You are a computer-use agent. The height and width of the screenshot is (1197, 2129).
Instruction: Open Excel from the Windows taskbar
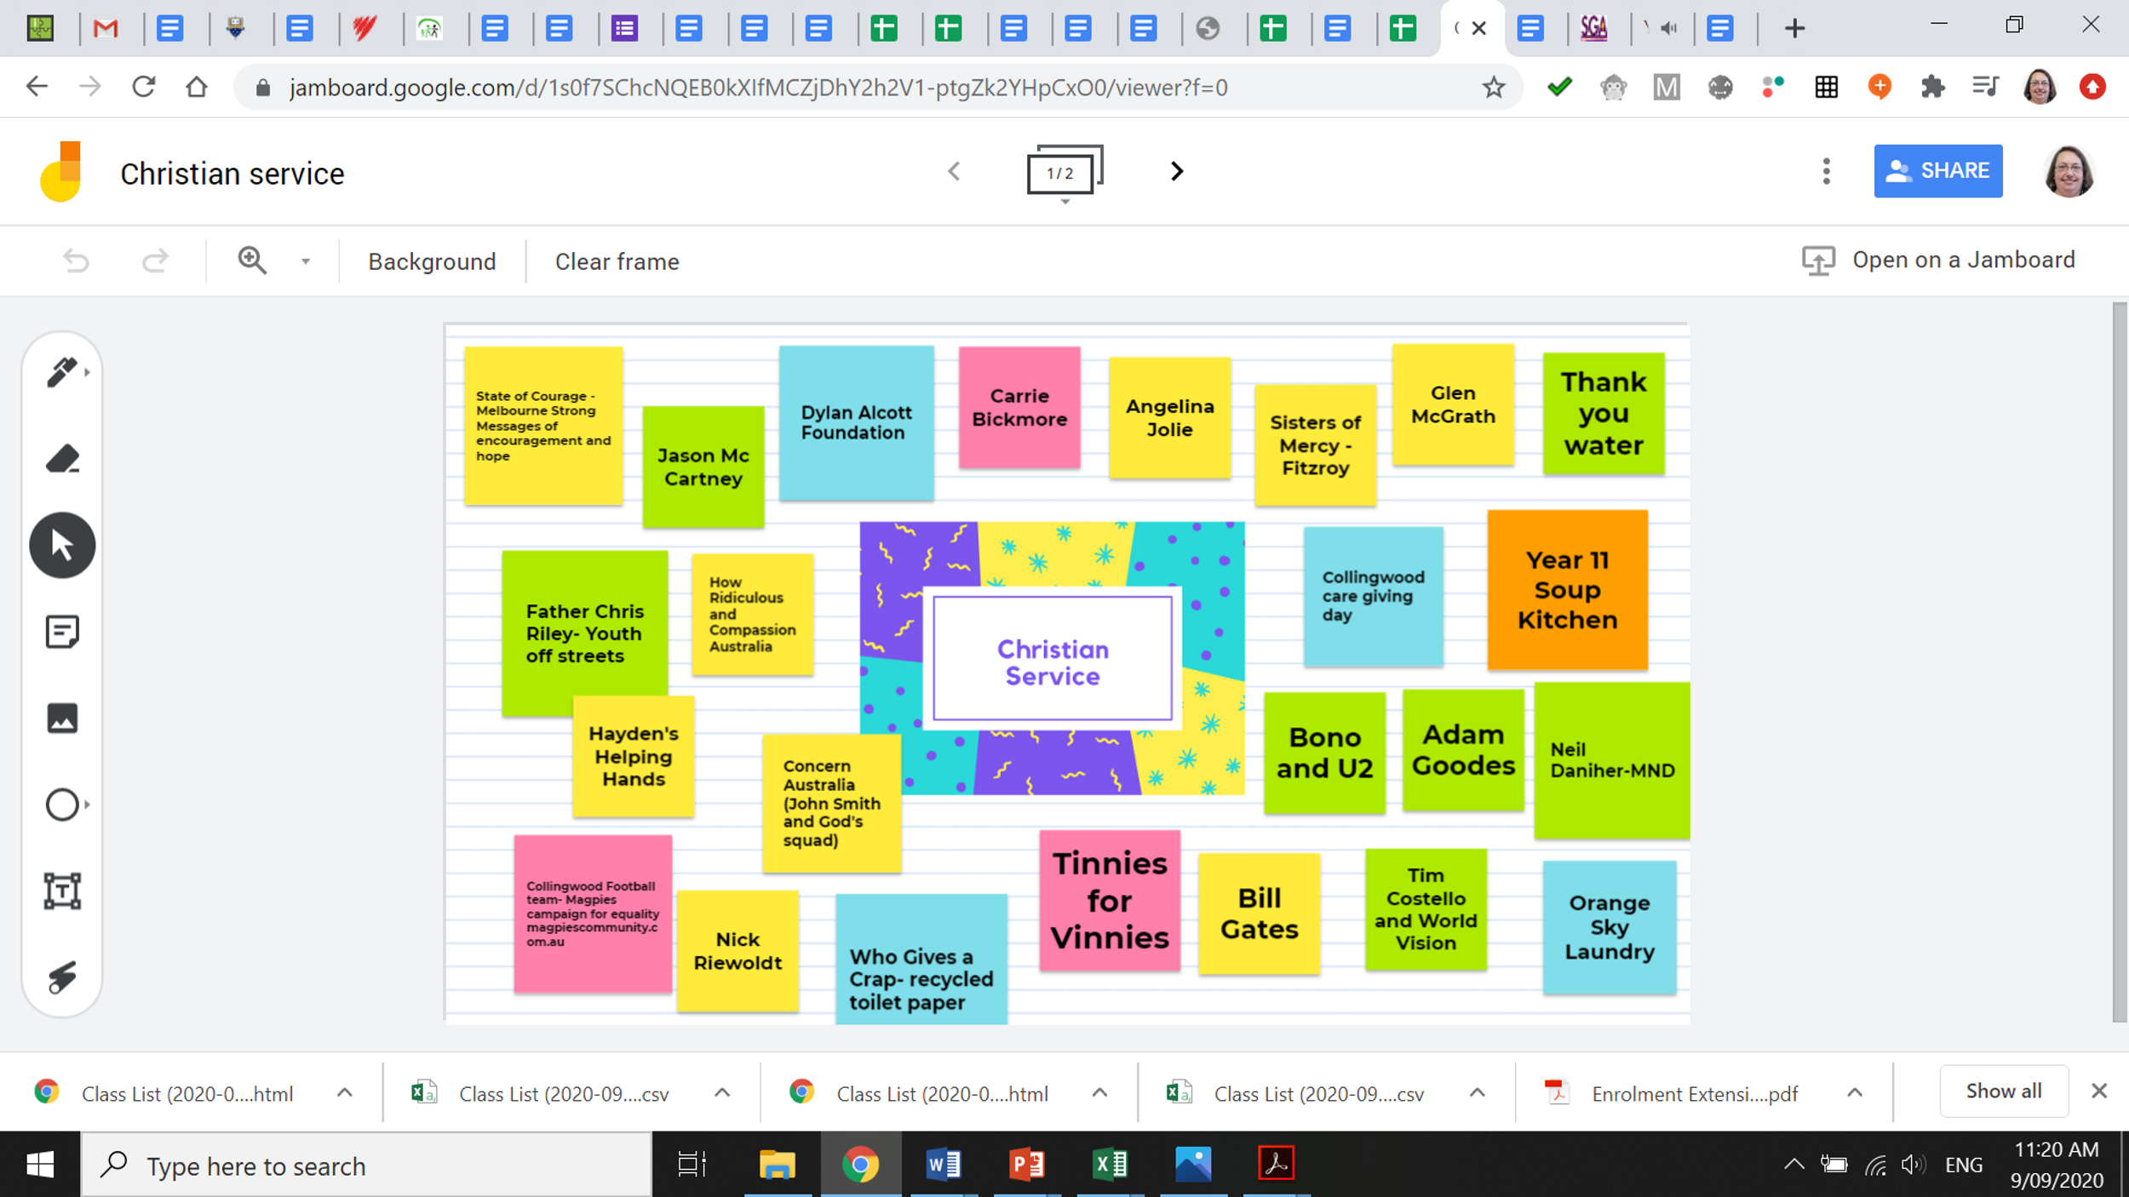point(1110,1164)
